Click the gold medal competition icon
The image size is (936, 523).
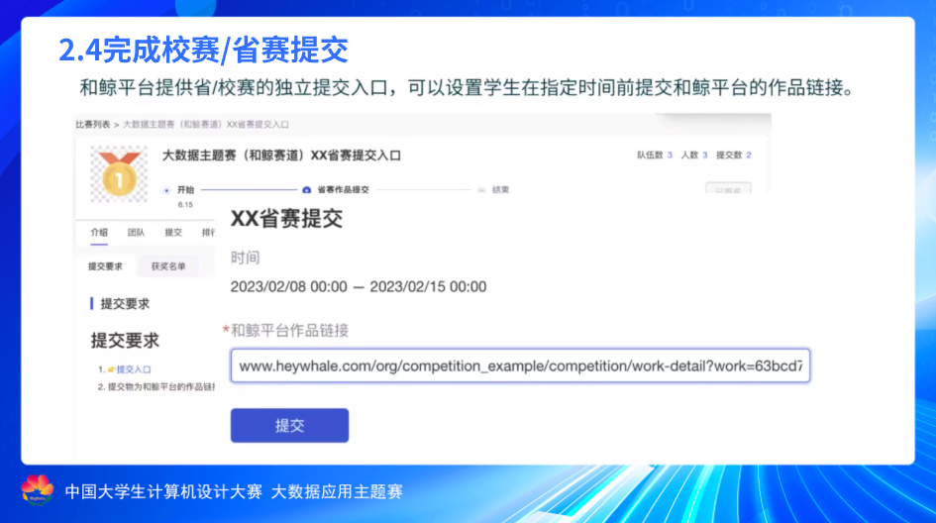(x=119, y=175)
